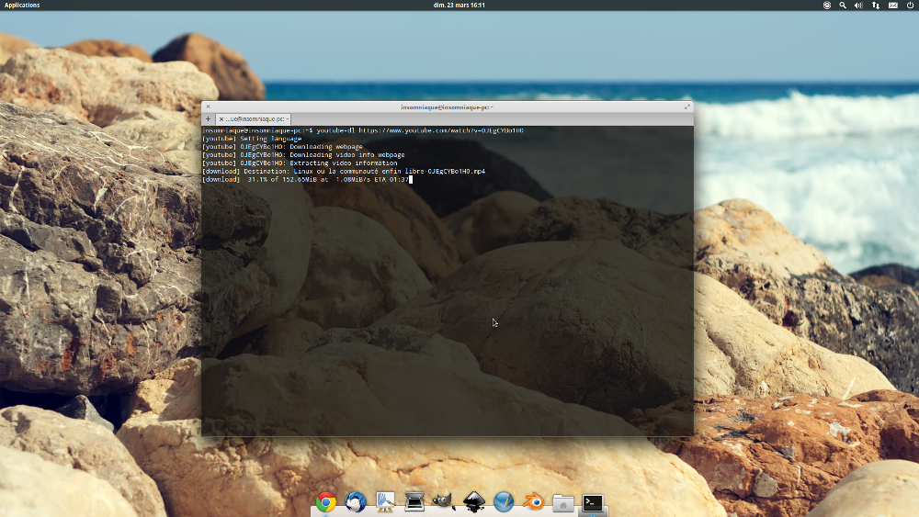Add a new terminal tab
Image resolution: width=919 pixels, height=517 pixels.
208,118
